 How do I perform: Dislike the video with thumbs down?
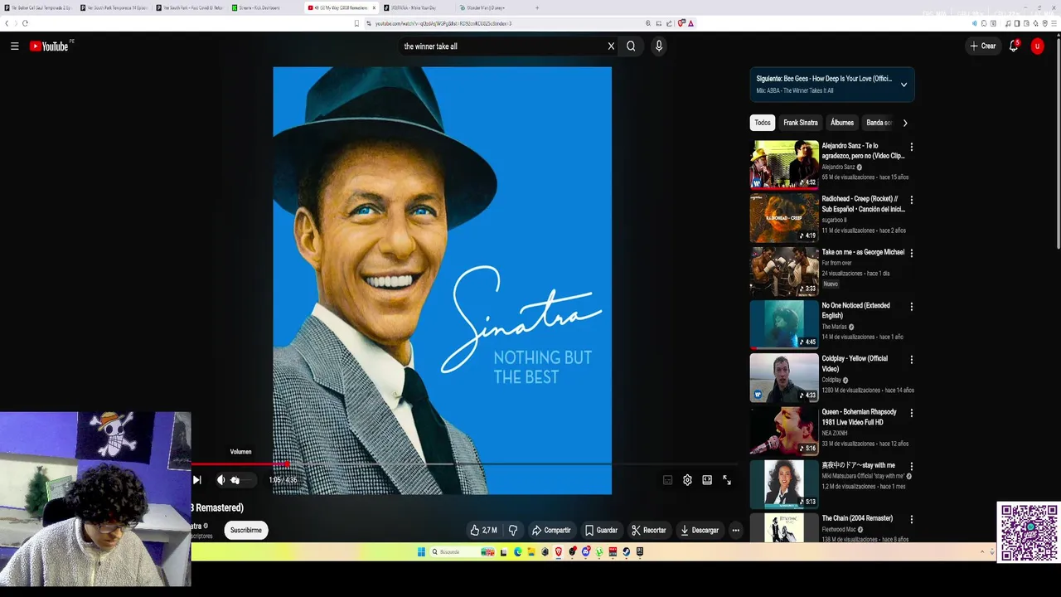click(513, 531)
